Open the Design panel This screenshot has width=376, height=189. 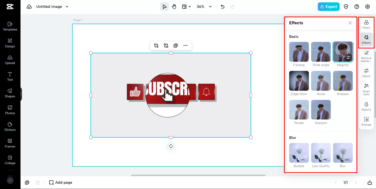10,43
